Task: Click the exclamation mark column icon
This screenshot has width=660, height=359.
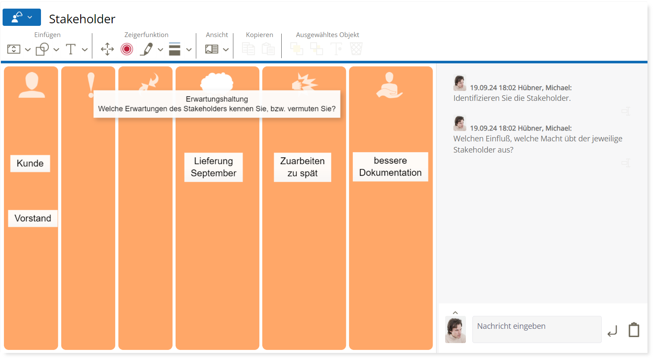Action: click(x=91, y=85)
